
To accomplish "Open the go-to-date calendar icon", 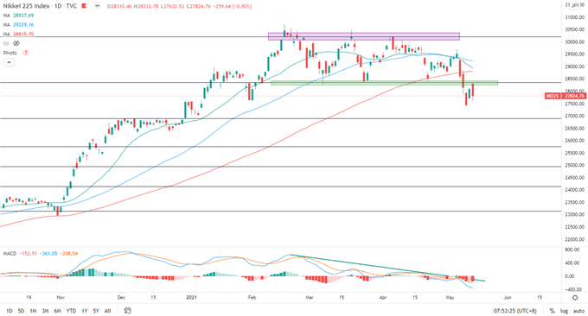I will click(x=127, y=310).
